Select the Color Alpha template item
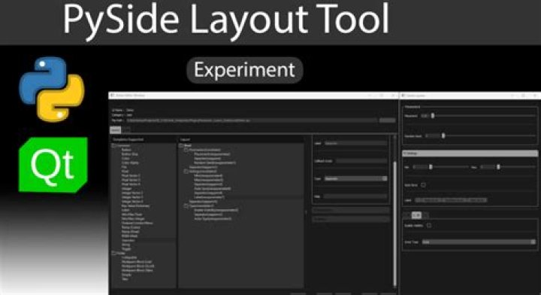The image size is (541, 295). (x=130, y=163)
